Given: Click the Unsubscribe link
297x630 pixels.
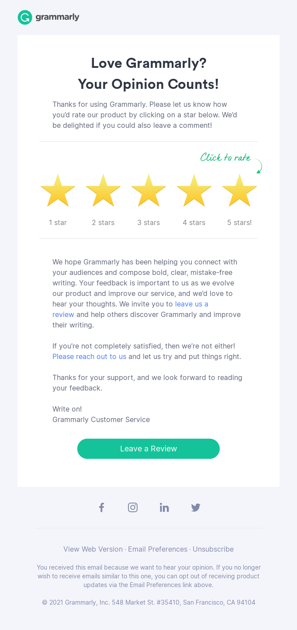Looking at the screenshot, I should click(x=213, y=549).
